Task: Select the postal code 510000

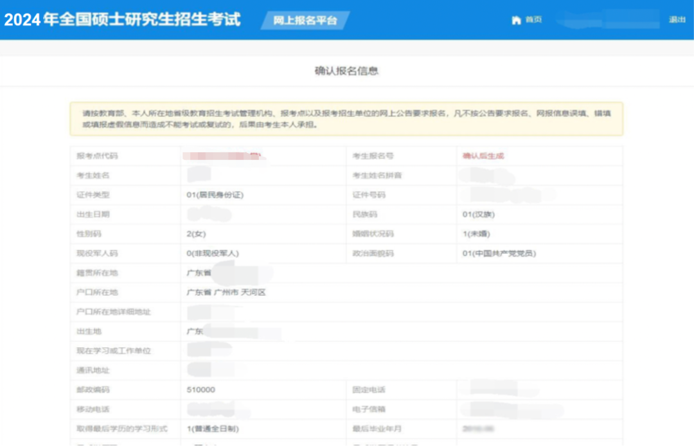Action: pos(201,389)
